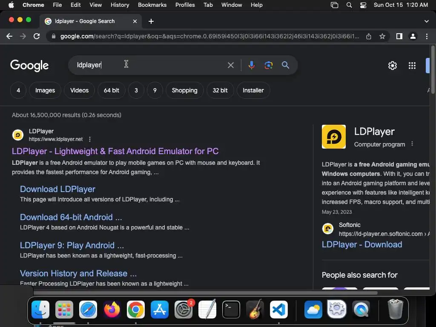Screen dimensions: 436x327
Task: Expand the tab search chevron
Action: point(426,21)
